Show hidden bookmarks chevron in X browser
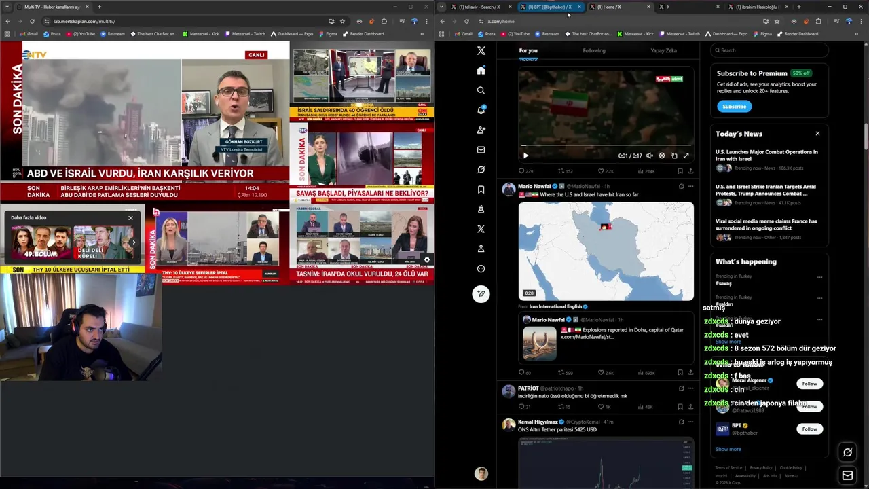 [856, 34]
